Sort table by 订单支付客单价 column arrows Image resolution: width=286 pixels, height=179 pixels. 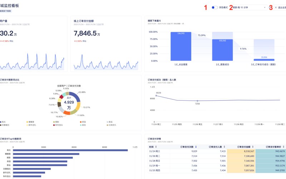pyautogui.click(x=283, y=147)
